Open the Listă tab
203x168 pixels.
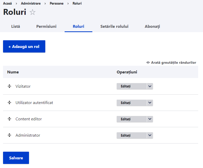pos(16,27)
